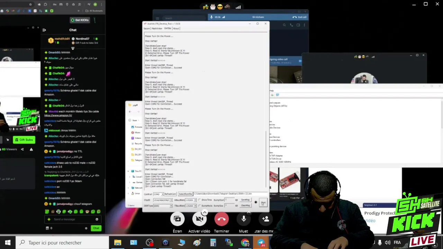Mute microphone with Muet button
The width and height of the screenshot is (443, 249).
coord(244,219)
